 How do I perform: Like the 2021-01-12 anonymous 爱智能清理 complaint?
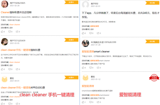[x=84, y=102]
